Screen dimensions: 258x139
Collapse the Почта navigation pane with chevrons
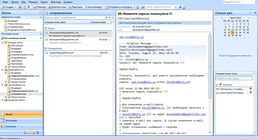[x=41, y=13]
